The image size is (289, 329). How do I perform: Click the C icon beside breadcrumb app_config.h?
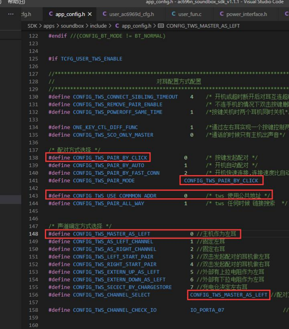(117, 26)
